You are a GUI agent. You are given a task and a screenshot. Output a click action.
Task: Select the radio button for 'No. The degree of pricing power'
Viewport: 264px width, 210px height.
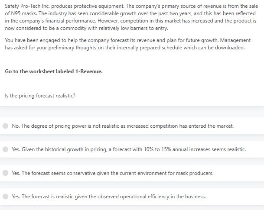click(5, 126)
